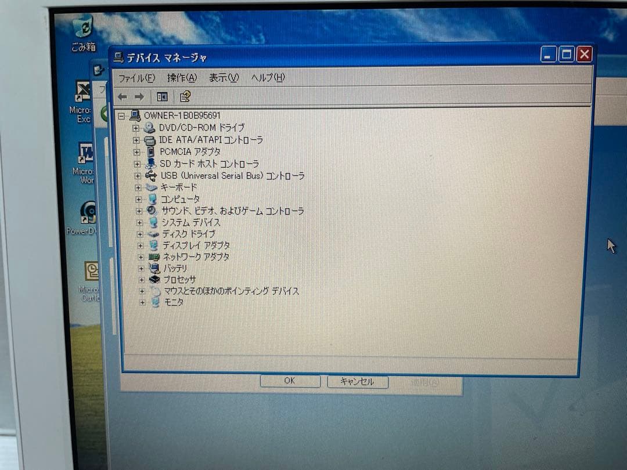Expand the ディスプレイ アダプタ node
The image size is (627, 470).
140,245
